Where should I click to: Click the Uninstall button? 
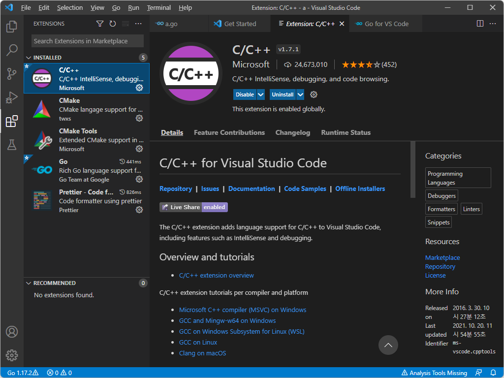point(283,94)
